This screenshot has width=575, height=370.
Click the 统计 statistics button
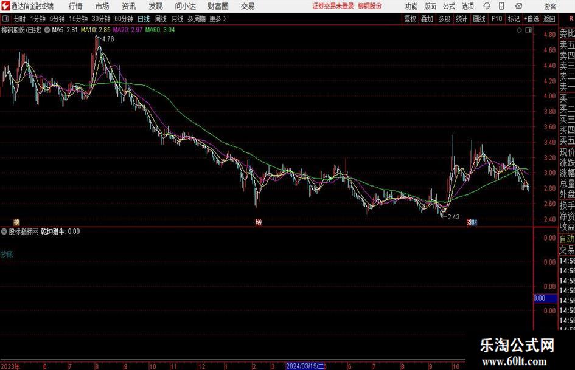click(461, 19)
